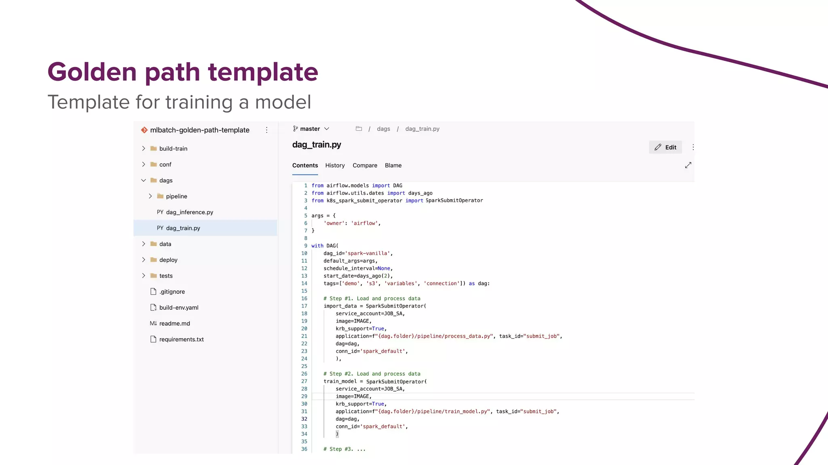The width and height of the screenshot is (828, 465).
Task: Expand the tests folder chevron
Action: coord(144,276)
